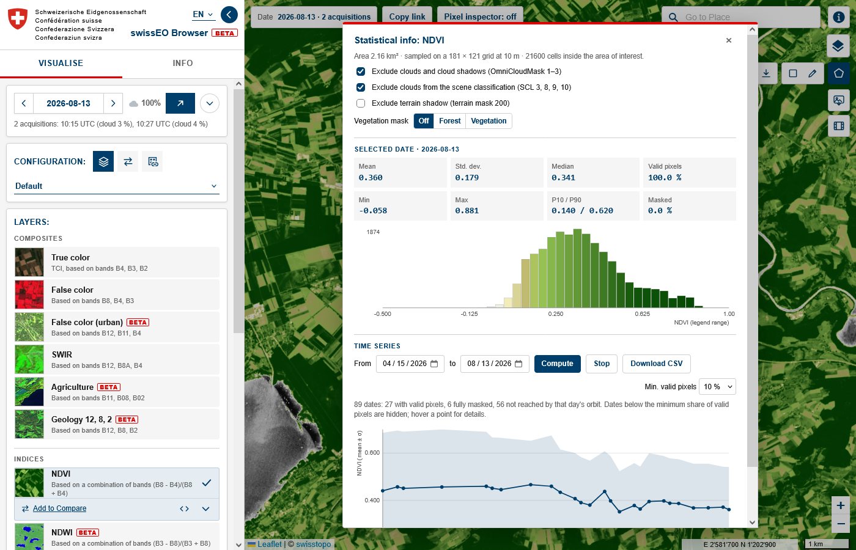Select the SWIR composite layer
Image resolution: width=856 pixels, height=550 pixels.
pos(117,359)
